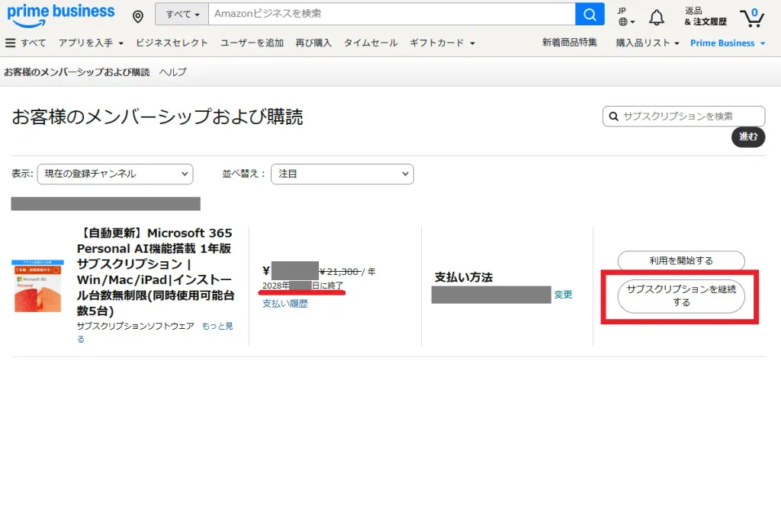Click the Microsoft 365 Personal product title
The width and height of the screenshot is (781, 520).
[x=155, y=272]
